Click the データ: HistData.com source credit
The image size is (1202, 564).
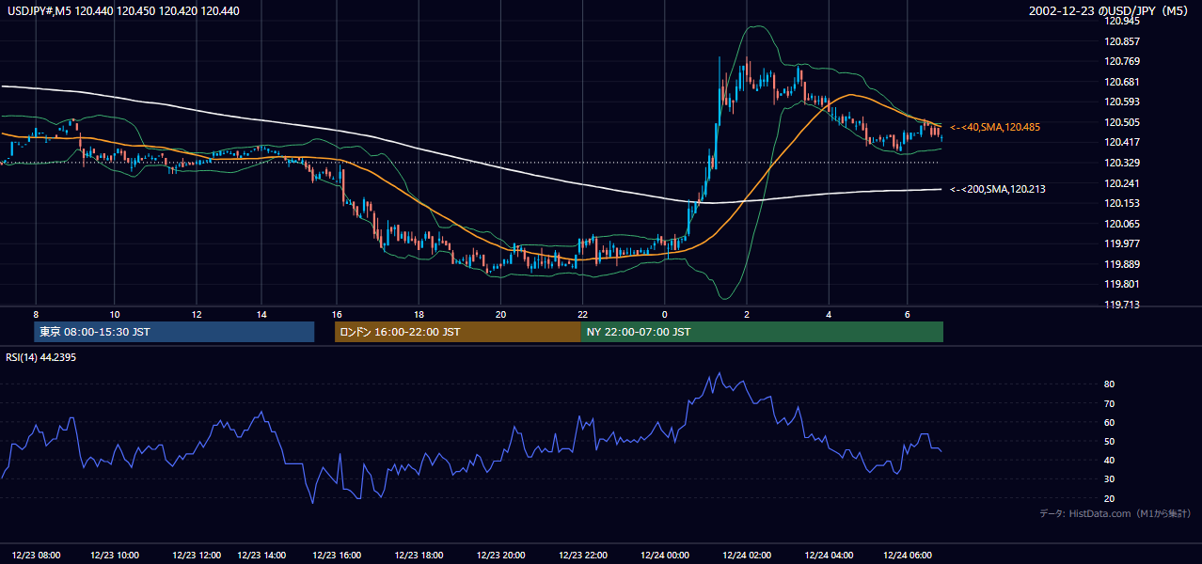(x=1115, y=513)
